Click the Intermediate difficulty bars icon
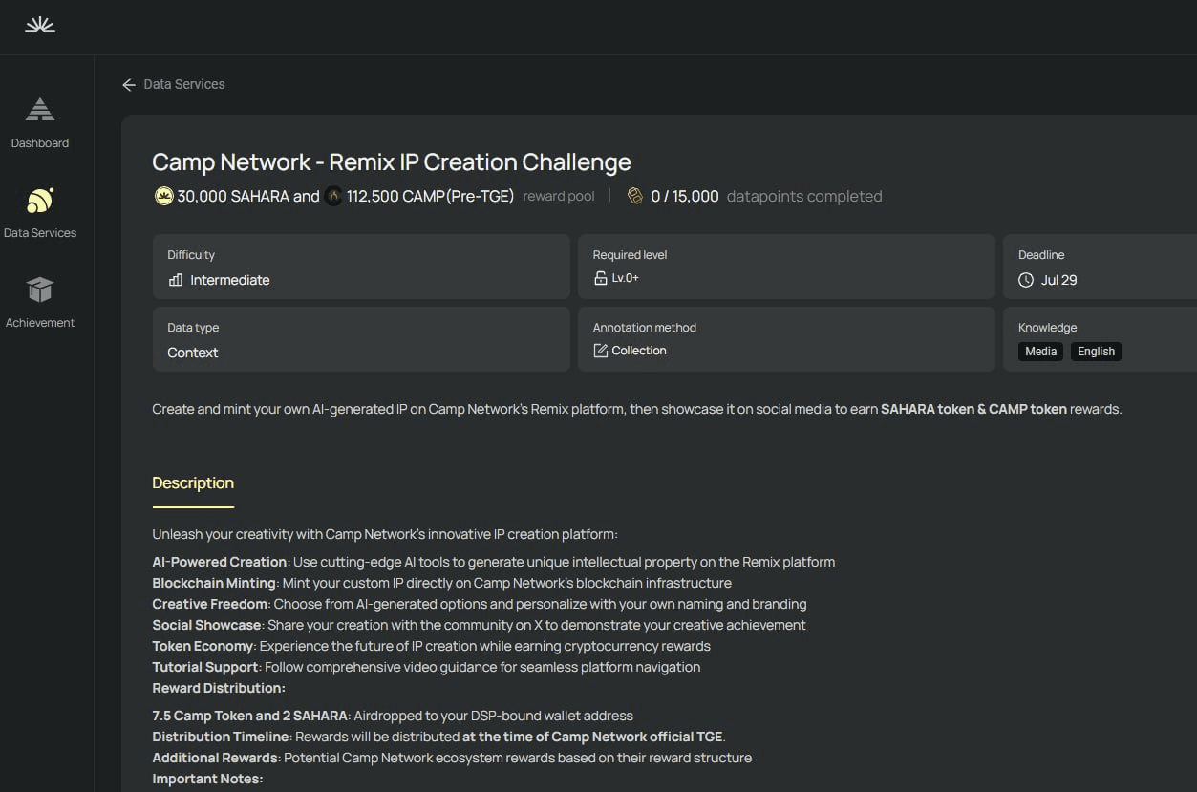This screenshot has width=1197, height=792. (x=176, y=280)
